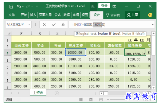Image resolution: width=159 pixels, height=105 pixels.
Task: Go to next sheet arrow
Action: pos(19,93)
